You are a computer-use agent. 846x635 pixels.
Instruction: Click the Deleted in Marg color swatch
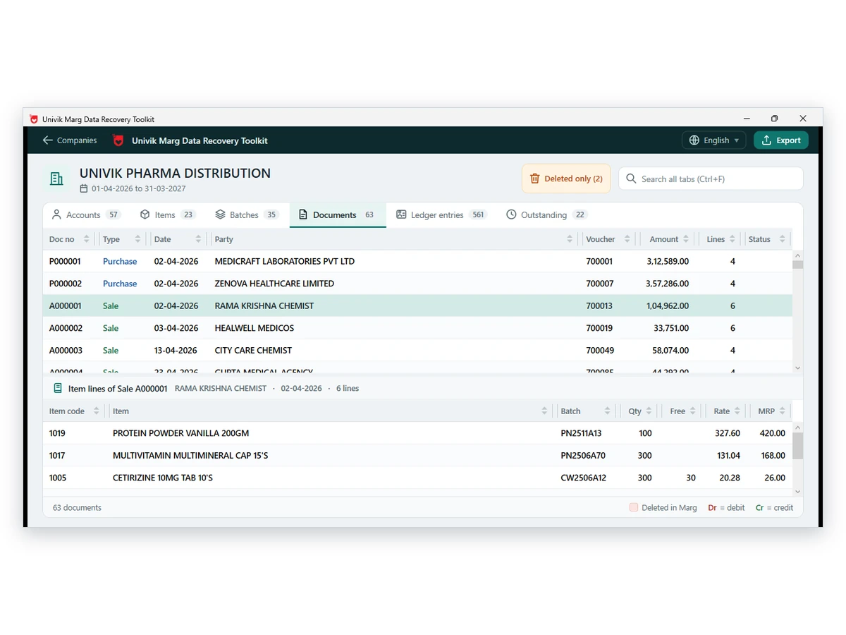(634, 507)
